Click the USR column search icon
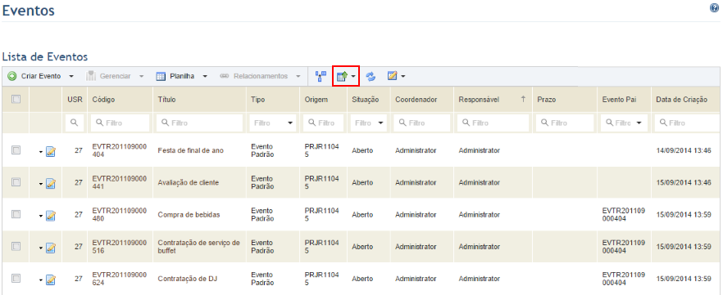 (x=75, y=123)
